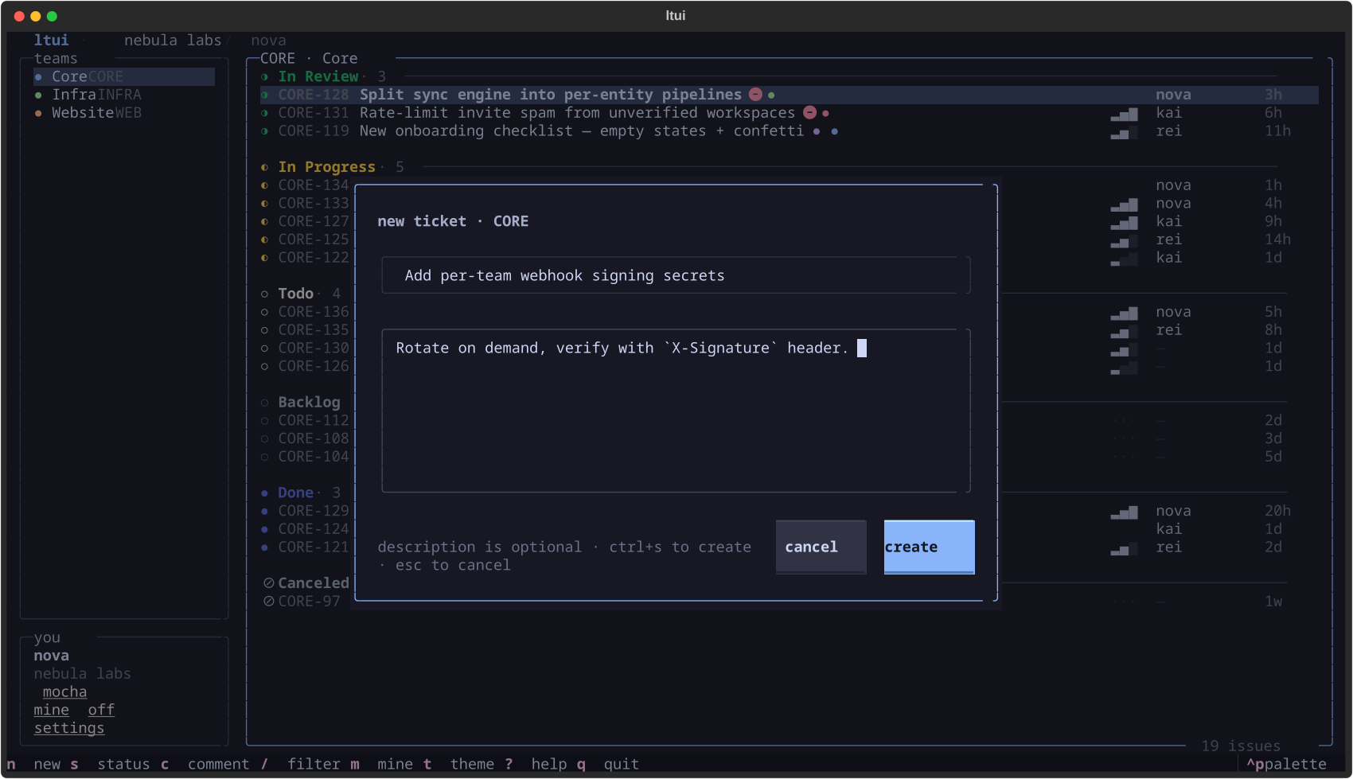Viewport: 1353px width, 779px height.
Task: Click the done dot icon of CORE-121
Action: pos(264,547)
